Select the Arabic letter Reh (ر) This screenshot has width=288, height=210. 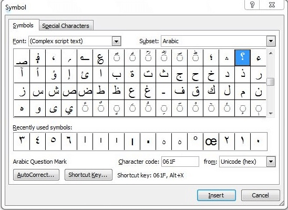(258, 75)
